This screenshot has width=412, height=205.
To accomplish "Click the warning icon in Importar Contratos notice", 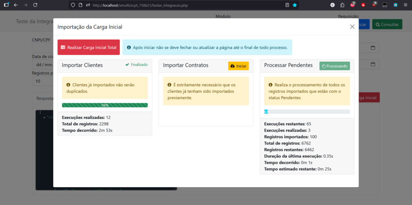I will point(169,85).
